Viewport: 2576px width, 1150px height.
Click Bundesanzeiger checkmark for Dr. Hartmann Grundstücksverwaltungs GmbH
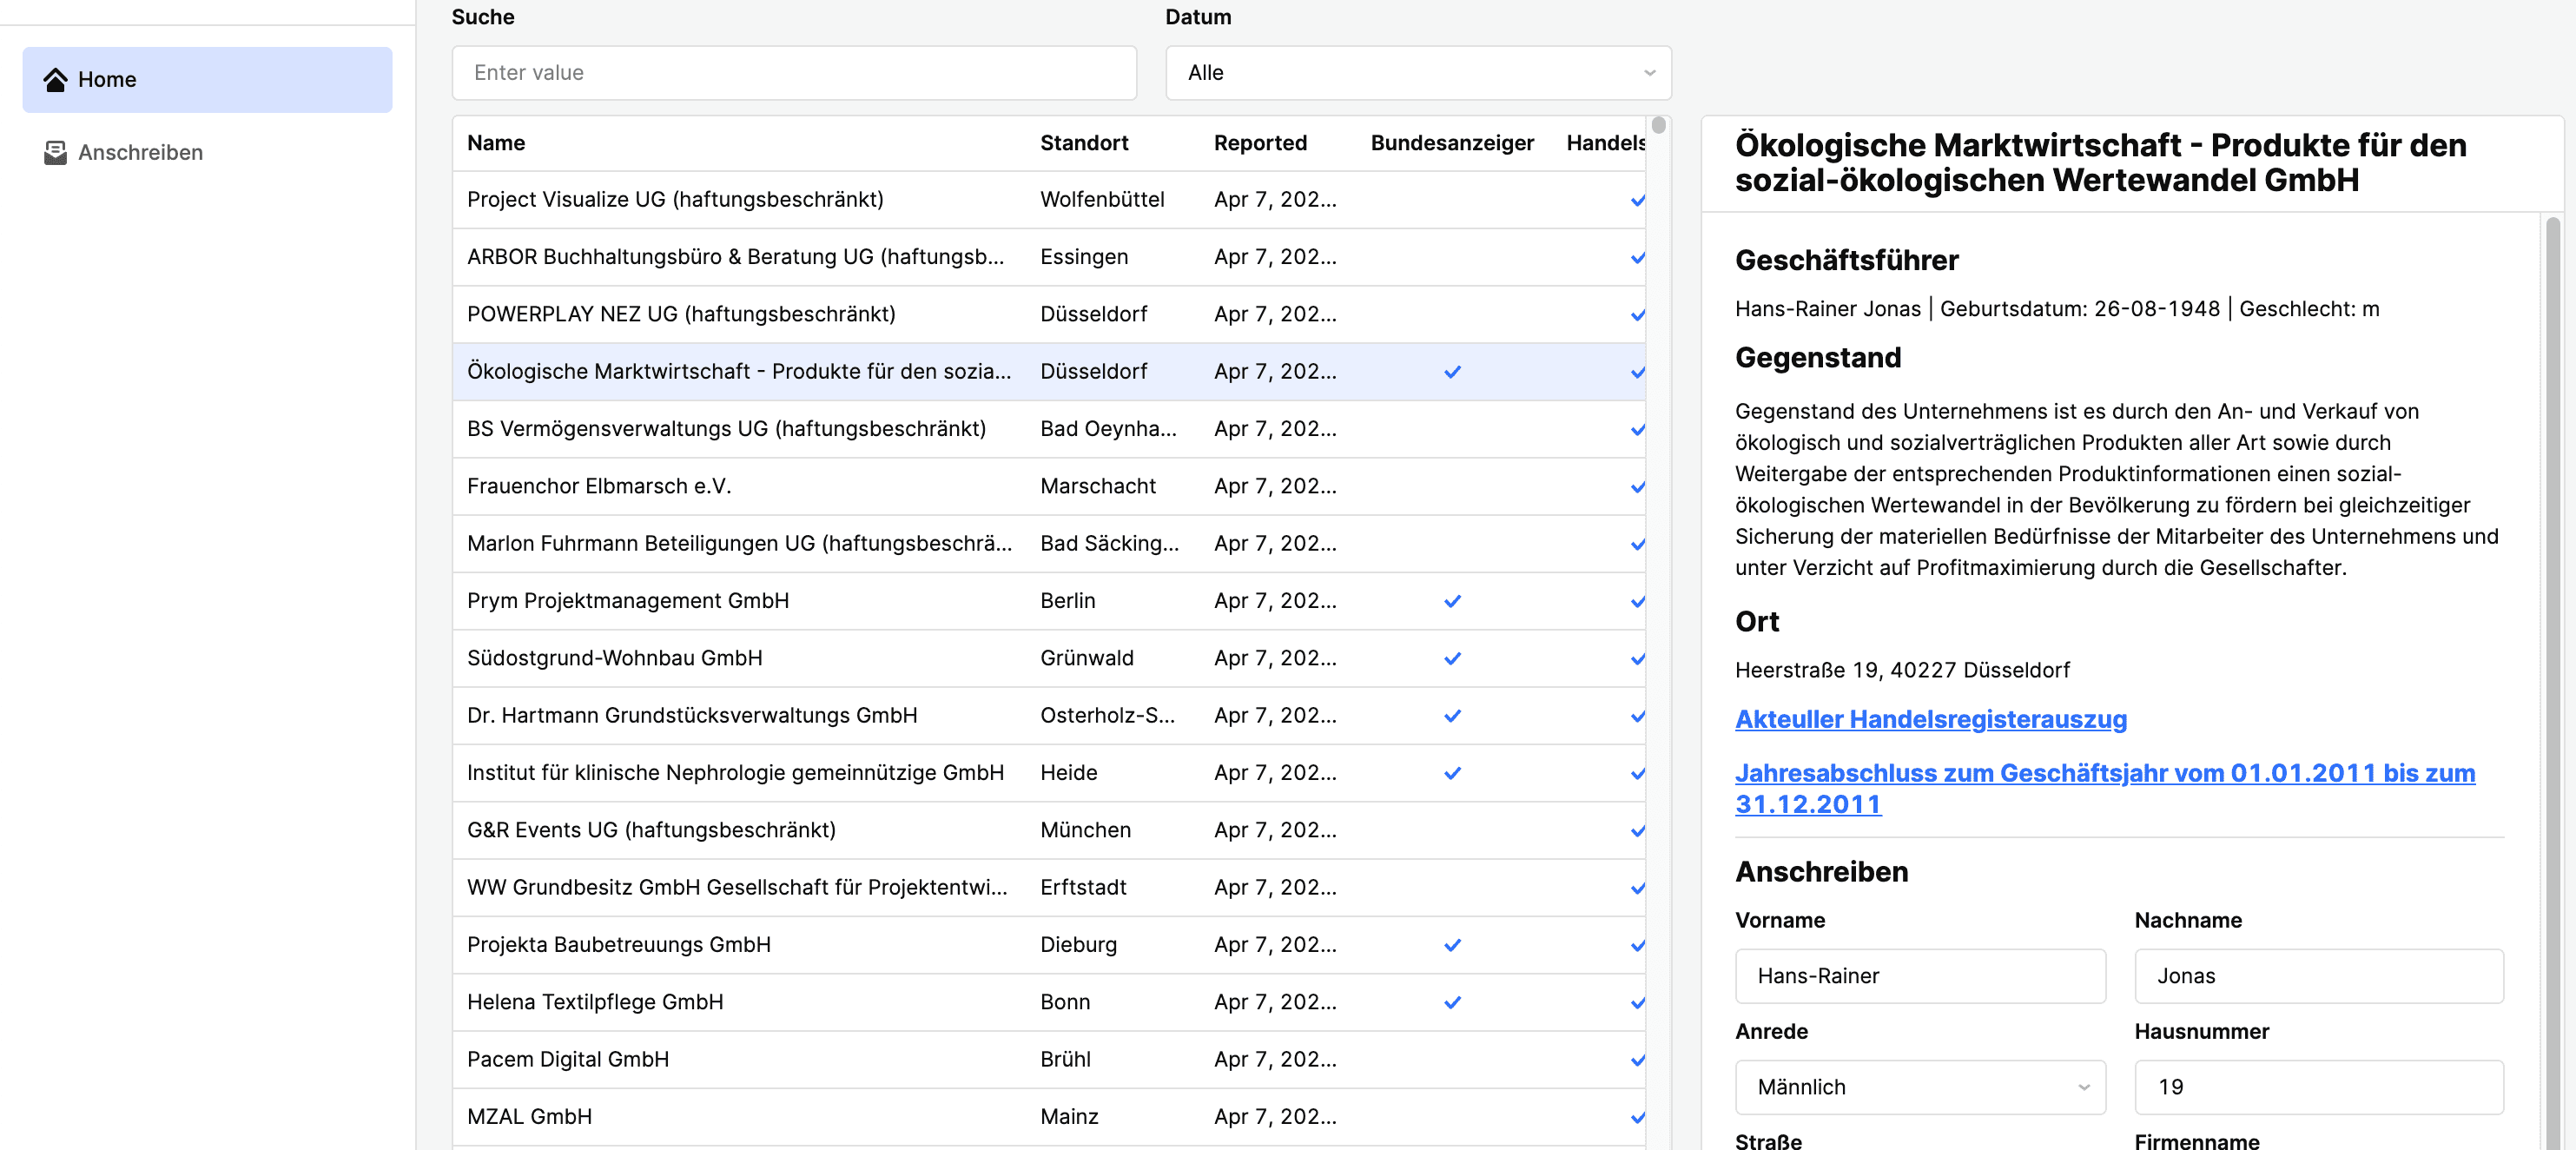[x=1452, y=716]
